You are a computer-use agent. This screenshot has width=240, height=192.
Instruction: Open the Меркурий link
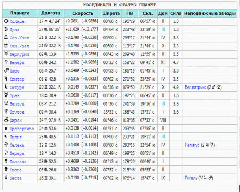click(19, 54)
